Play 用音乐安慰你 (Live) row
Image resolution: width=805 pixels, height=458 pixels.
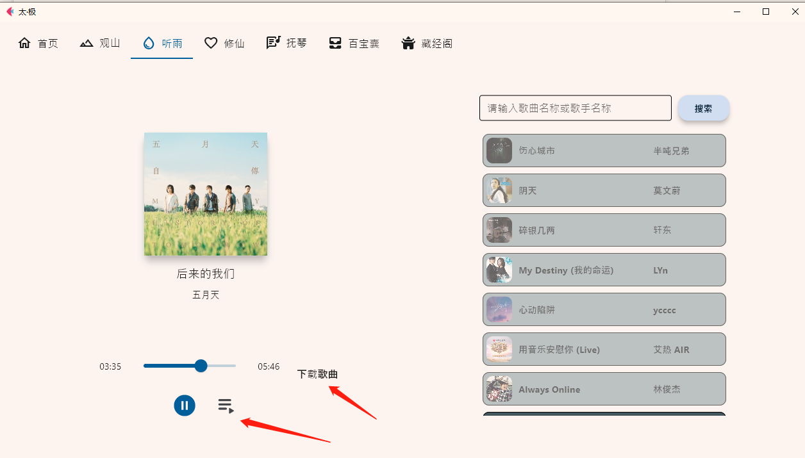click(604, 349)
